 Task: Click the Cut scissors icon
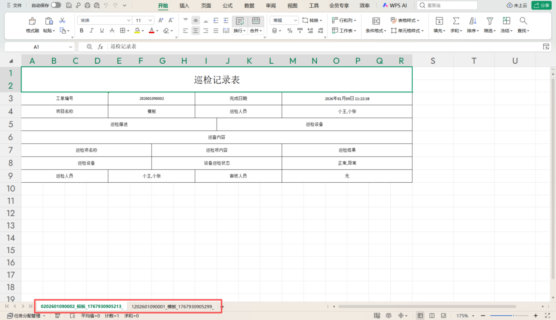tap(62, 21)
